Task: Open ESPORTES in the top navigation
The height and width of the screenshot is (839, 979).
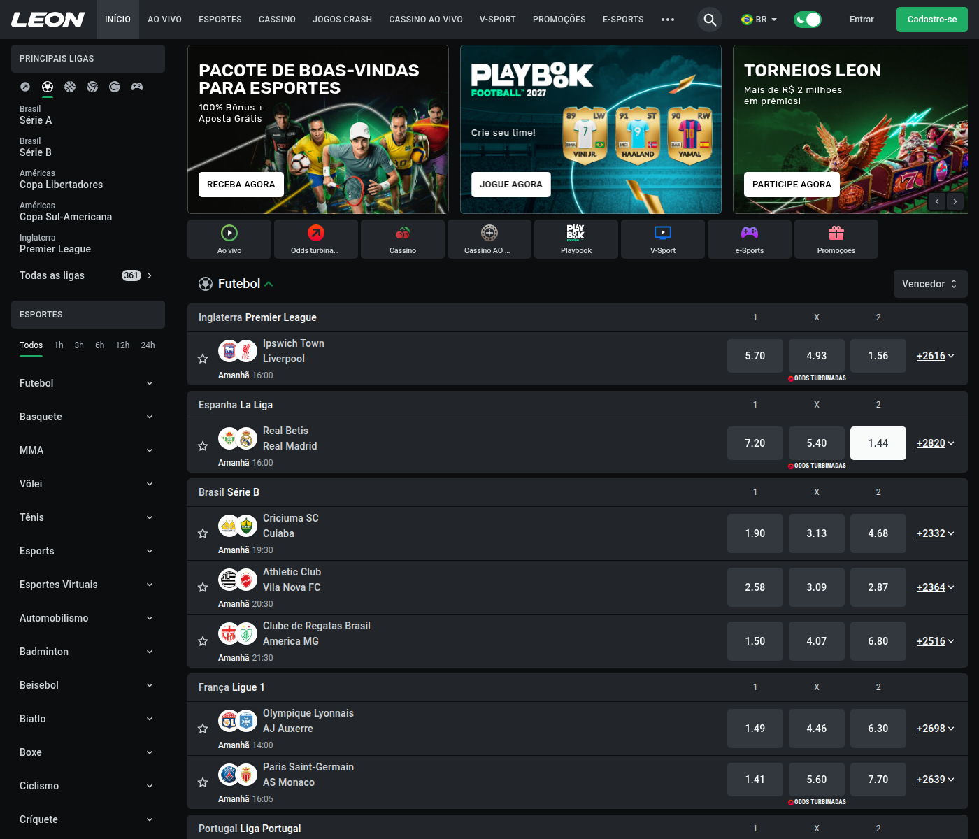Action: coord(220,20)
